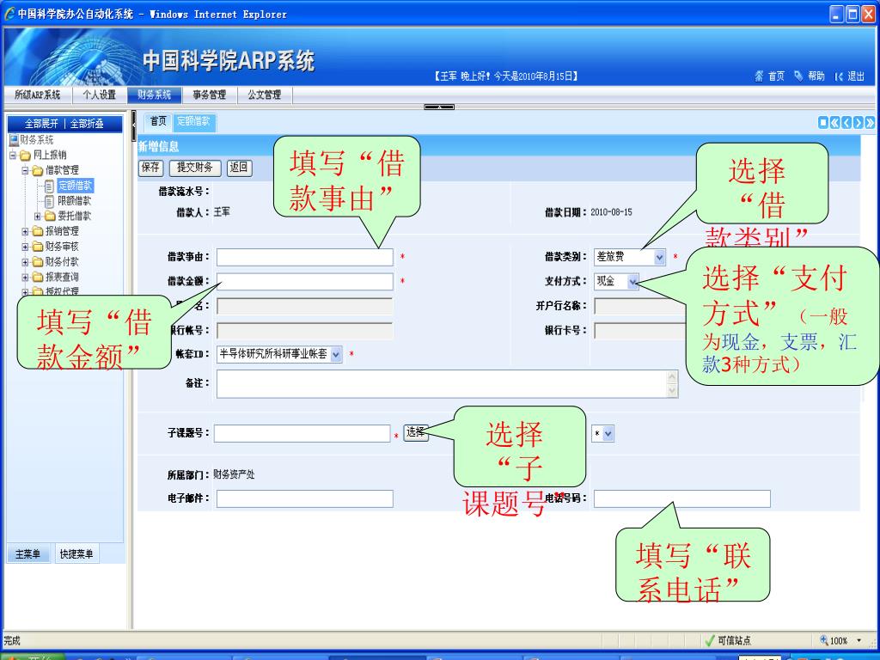The image size is (880, 660).
Task: Open the 公文管理 menu tab
Action: click(x=265, y=95)
